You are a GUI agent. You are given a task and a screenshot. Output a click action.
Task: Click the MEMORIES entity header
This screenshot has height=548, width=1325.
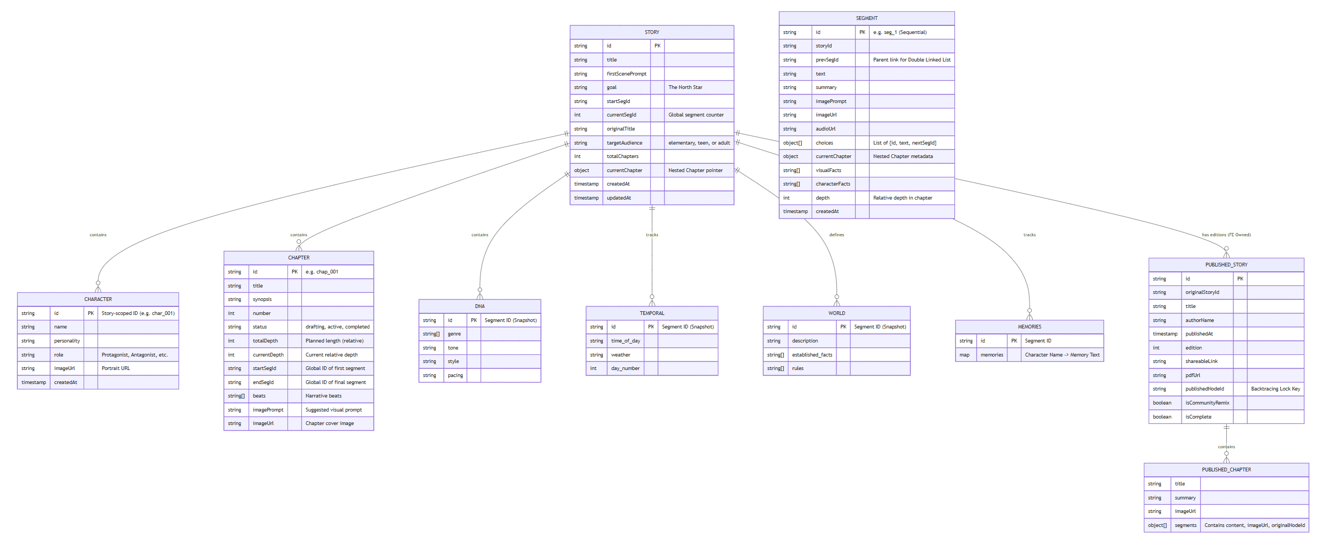click(1029, 326)
